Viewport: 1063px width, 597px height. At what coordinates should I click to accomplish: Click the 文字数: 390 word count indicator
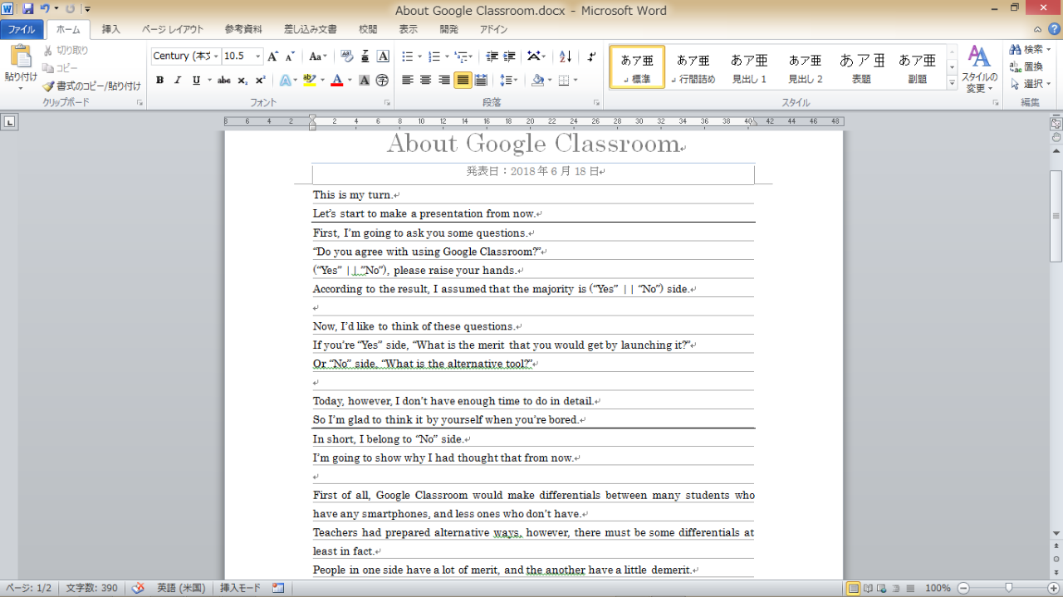coord(91,588)
